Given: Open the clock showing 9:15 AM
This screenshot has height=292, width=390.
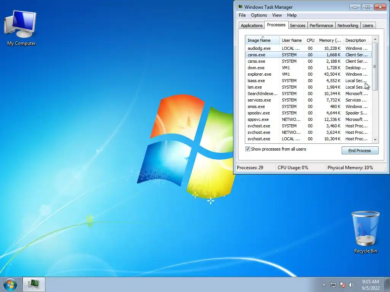Looking at the screenshot, I should coord(371,285).
